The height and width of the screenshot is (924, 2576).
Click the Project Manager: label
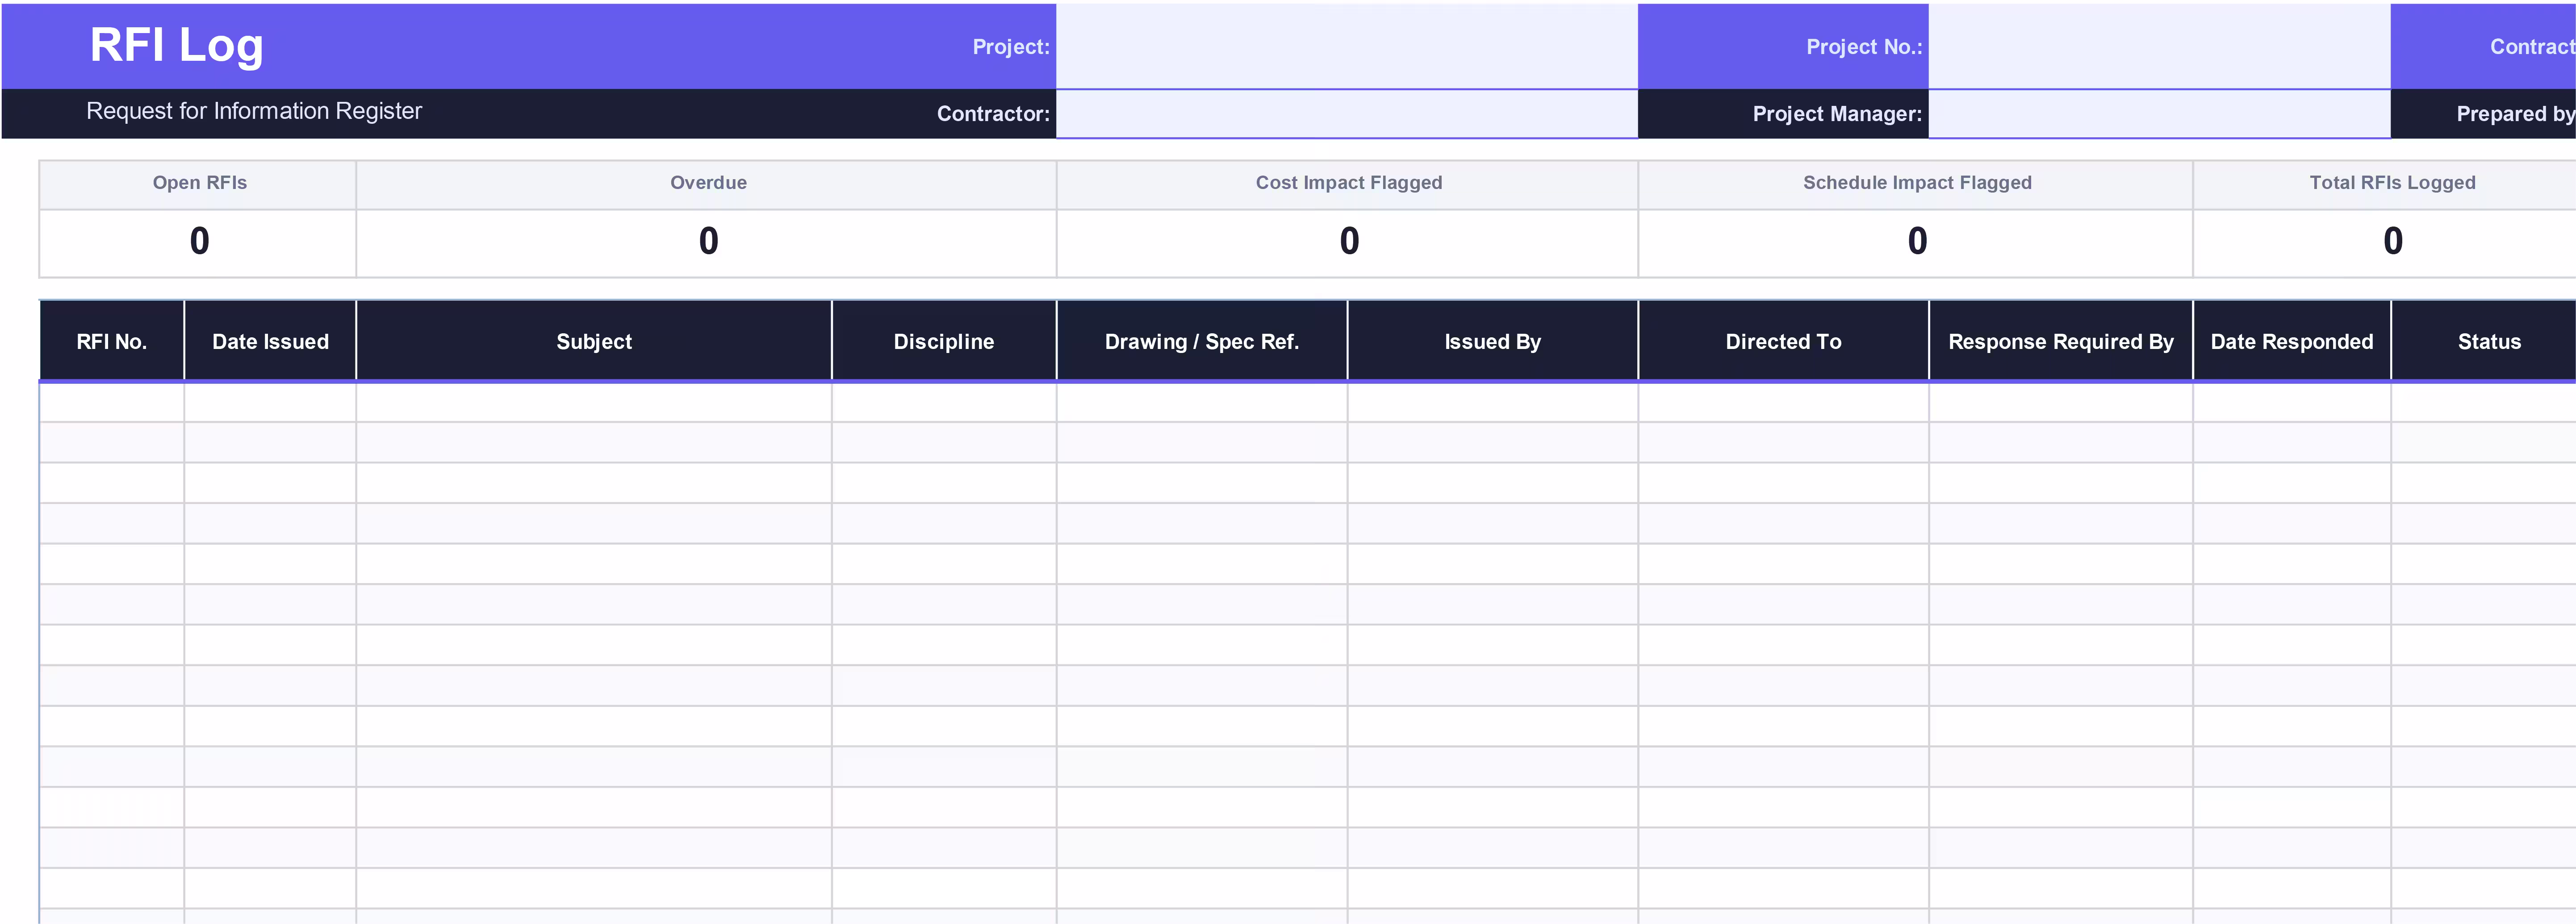tap(1837, 114)
